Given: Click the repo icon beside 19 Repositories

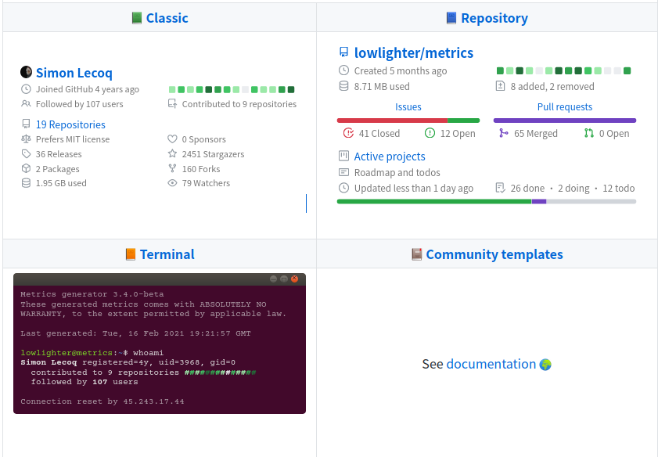Looking at the screenshot, I should 26,124.
